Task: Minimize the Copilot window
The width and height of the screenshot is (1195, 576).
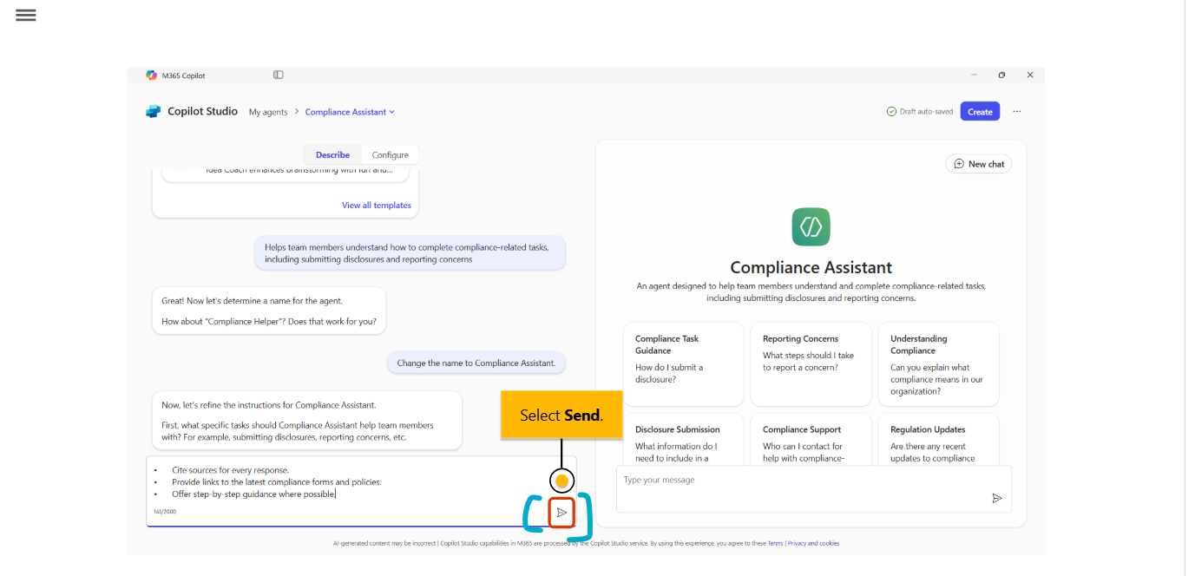Action: (x=974, y=75)
